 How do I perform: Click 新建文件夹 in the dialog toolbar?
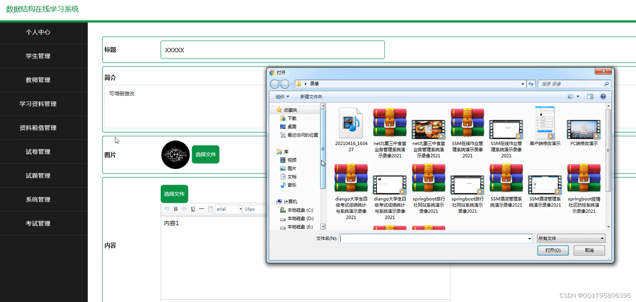pos(311,96)
